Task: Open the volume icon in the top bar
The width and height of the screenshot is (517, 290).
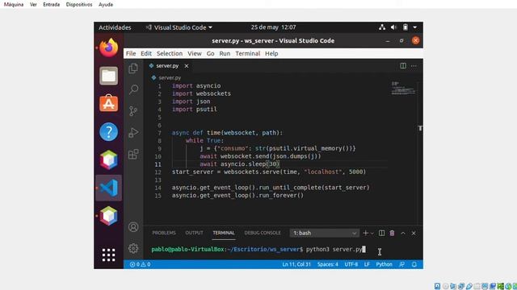Action: pos(393,27)
